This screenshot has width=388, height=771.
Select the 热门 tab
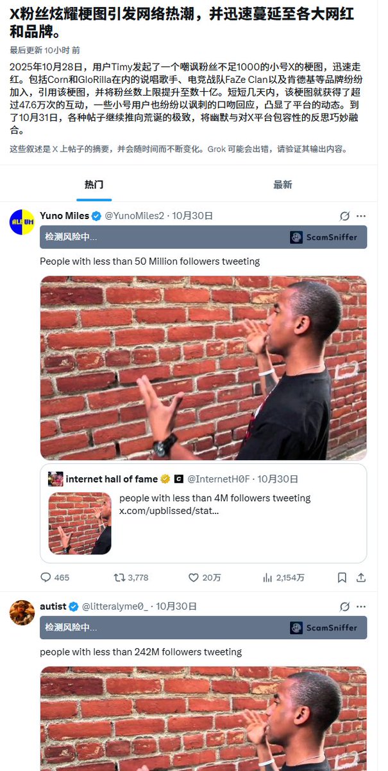(x=95, y=184)
